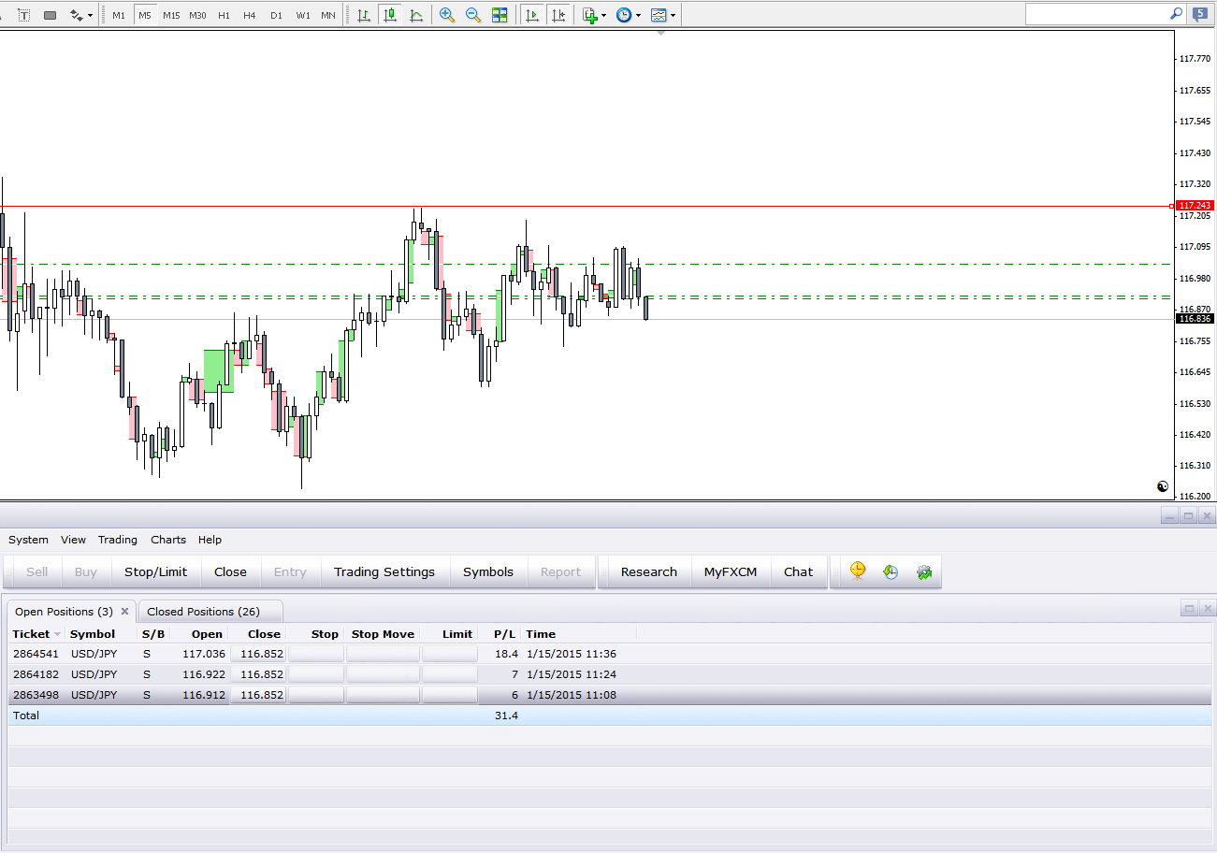Click the zoom out magnifier icon

[473, 15]
